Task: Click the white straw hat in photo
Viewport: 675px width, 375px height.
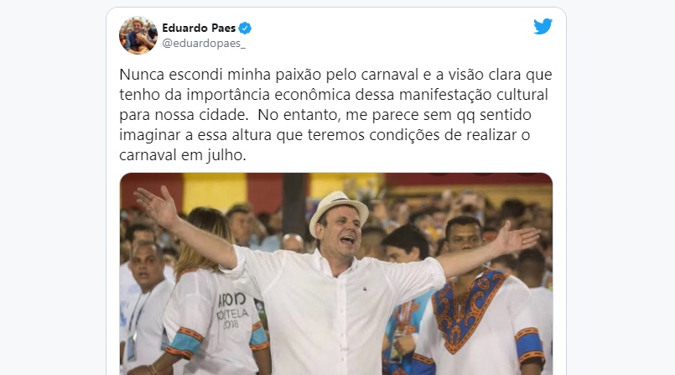Action: coord(339,211)
